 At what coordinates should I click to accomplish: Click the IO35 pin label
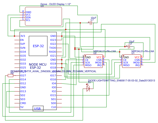[23, 56]
